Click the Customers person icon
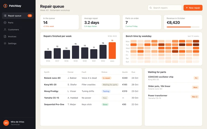 [x=5, y=30]
